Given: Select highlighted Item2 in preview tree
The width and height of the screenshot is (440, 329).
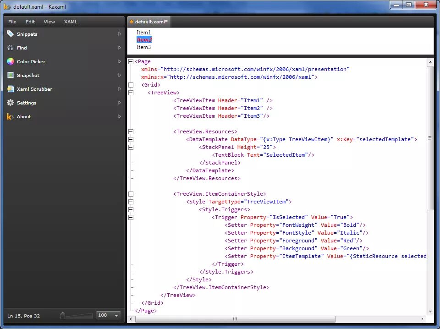Looking at the screenshot, I should 144,40.
